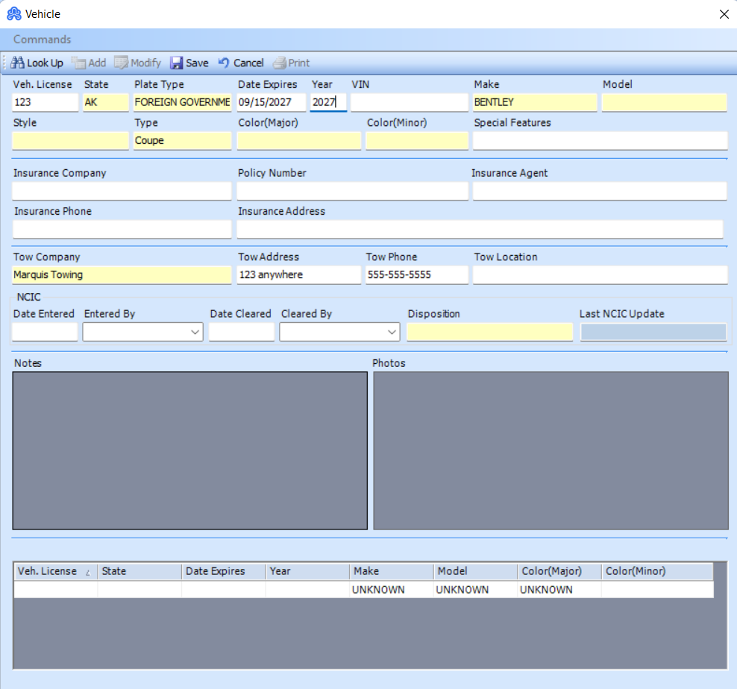Click the Modify icon on the toolbar
The width and height of the screenshot is (737, 689).
click(x=122, y=63)
